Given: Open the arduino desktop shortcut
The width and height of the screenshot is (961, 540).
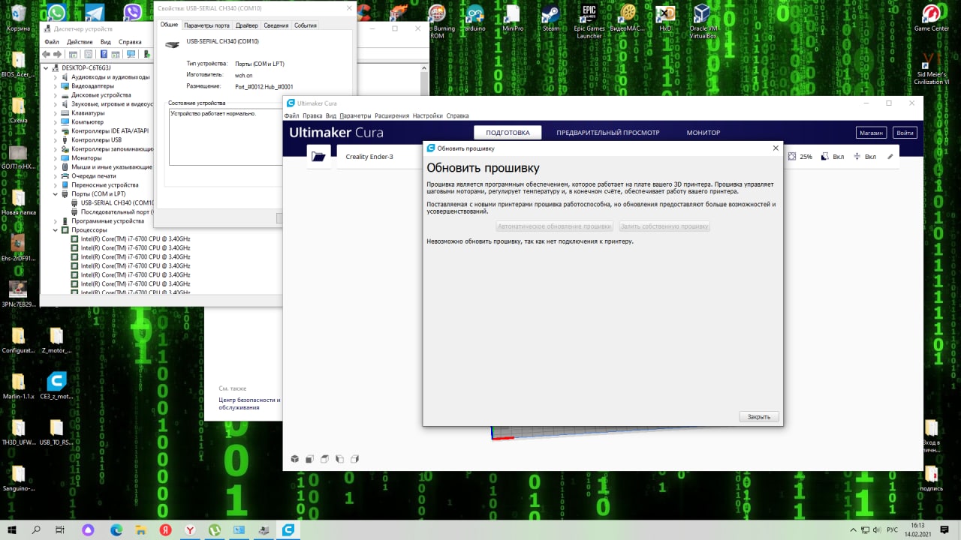Looking at the screenshot, I should point(474,18).
